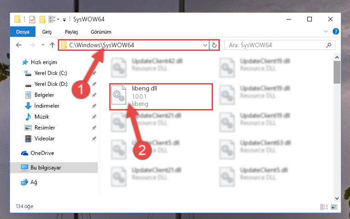This screenshot has width=350, height=219.
Task: Go back with the left arrow button
Action: (x=19, y=45)
